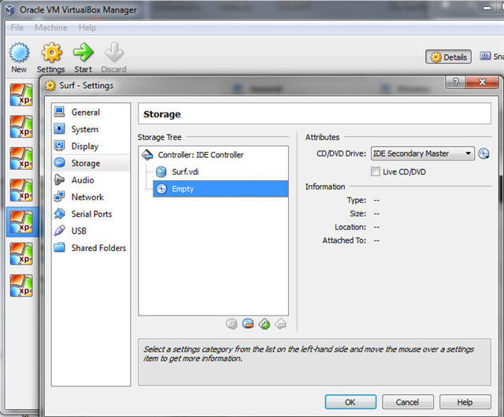
Task: Open the CD/DVD Drive dropdown
Action: 422,153
